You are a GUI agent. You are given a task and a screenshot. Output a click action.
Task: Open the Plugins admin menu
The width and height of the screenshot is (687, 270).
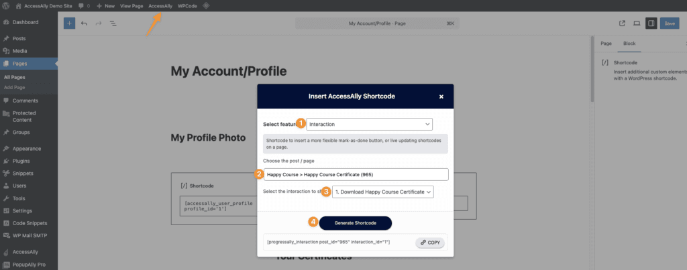pos(22,161)
